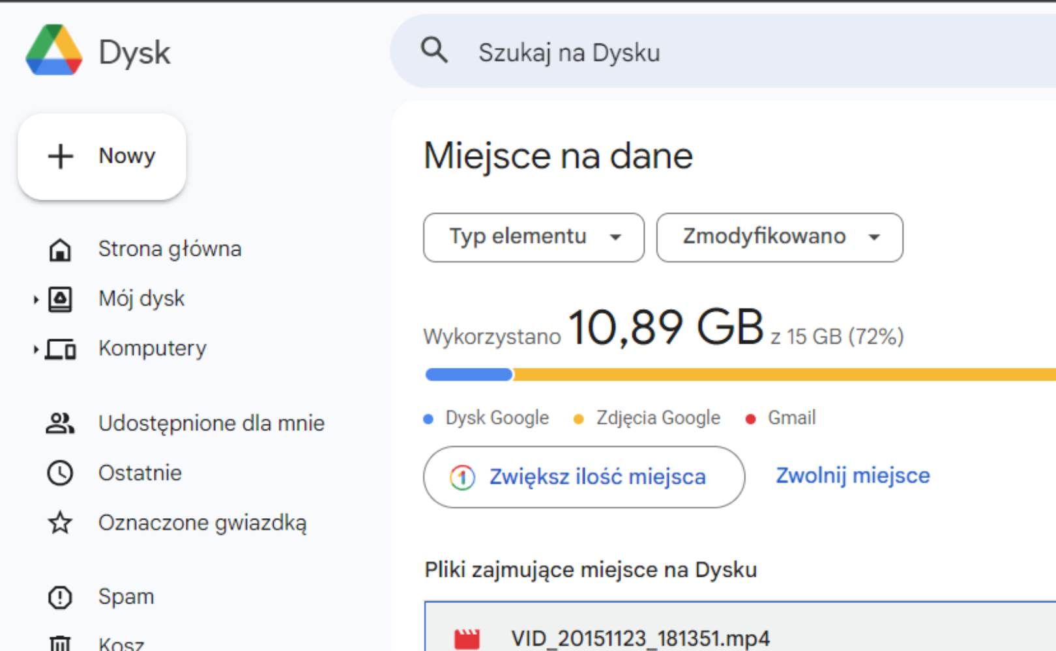Click the Ostatnie clock icon
The width and height of the screenshot is (1056, 651).
[x=60, y=473]
